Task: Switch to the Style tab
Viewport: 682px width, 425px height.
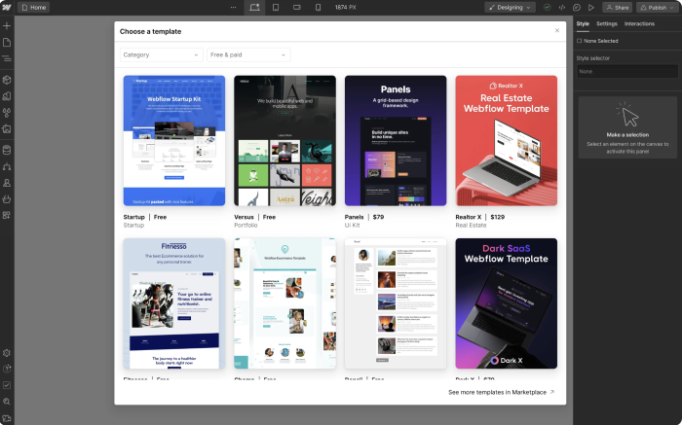Action: pyautogui.click(x=583, y=24)
